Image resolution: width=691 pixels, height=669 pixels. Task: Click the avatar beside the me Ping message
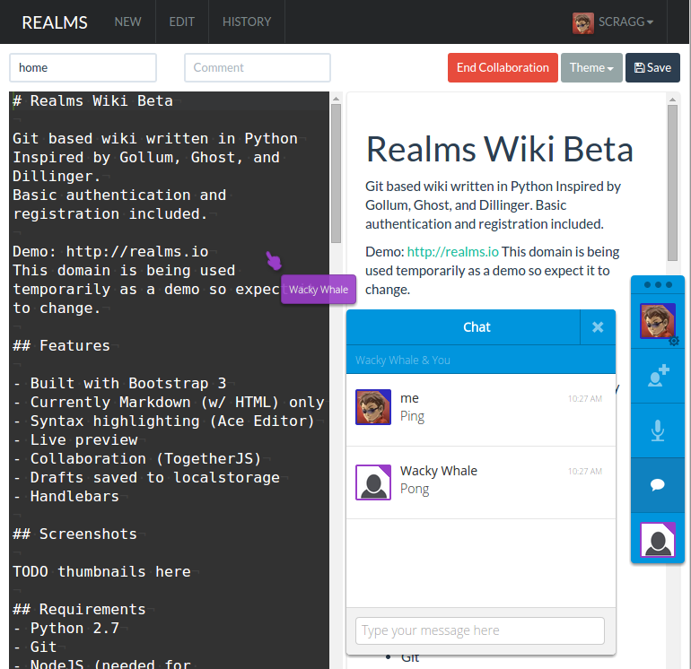click(x=373, y=407)
